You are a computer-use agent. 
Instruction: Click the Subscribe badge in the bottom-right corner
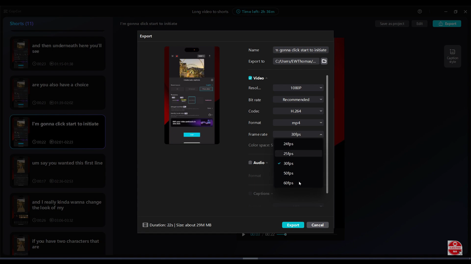[x=455, y=247]
